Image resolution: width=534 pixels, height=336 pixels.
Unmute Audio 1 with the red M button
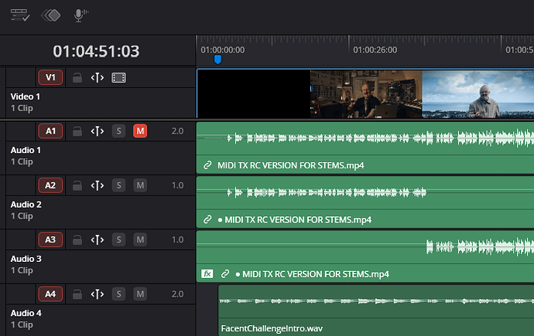(140, 131)
